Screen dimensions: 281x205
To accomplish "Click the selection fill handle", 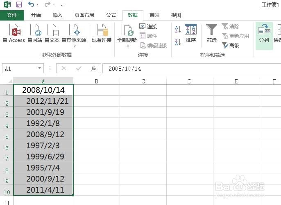I will click(x=73, y=195).
